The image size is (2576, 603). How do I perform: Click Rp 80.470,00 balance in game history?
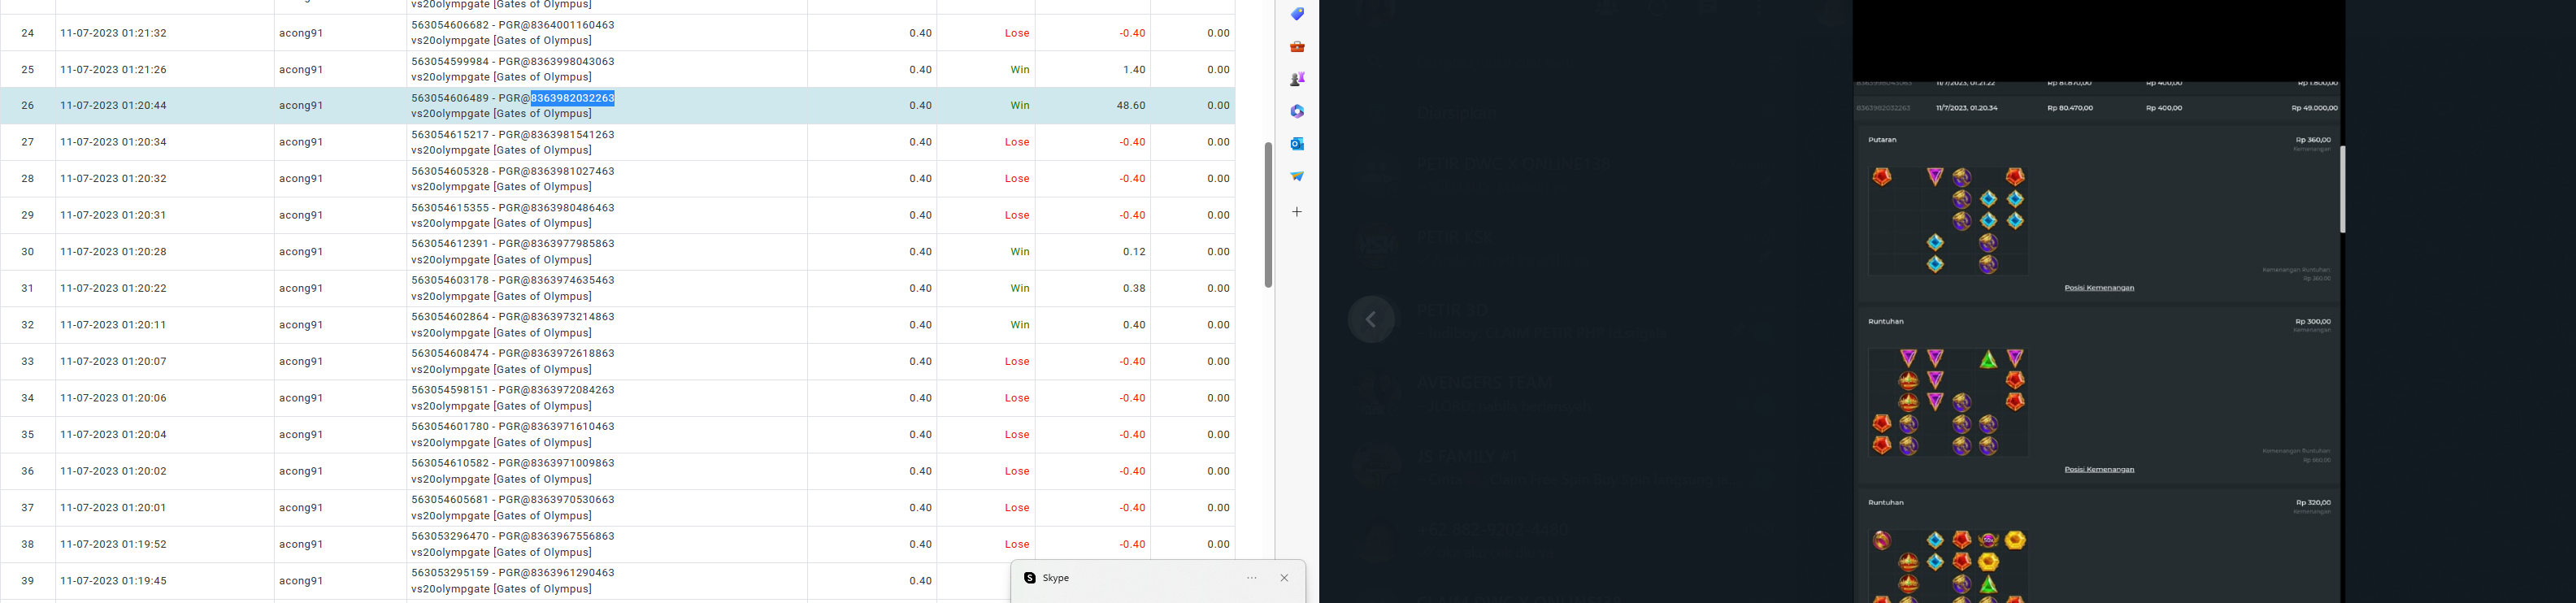[2070, 108]
